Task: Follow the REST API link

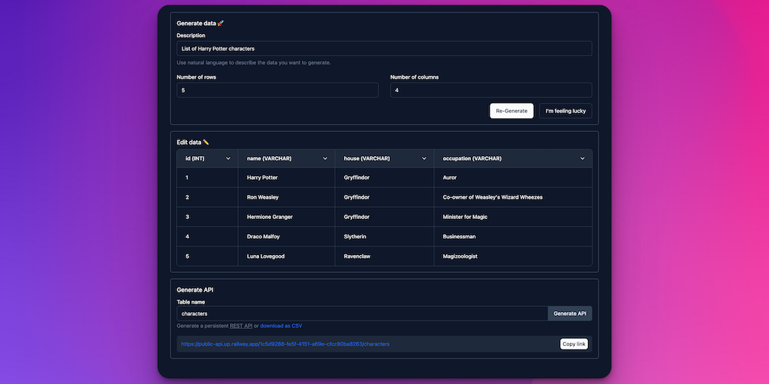Action: click(x=241, y=325)
